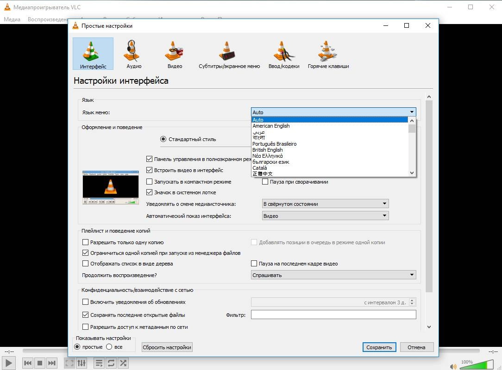Enable Пауза на последнем кадре видео

coord(254,264)
